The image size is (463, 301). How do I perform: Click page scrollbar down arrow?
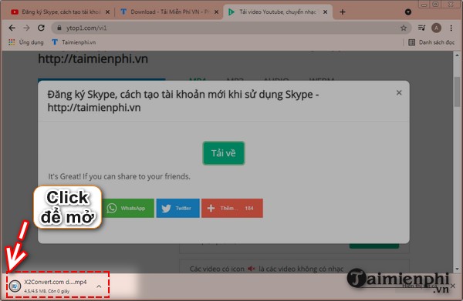[457, 269]
